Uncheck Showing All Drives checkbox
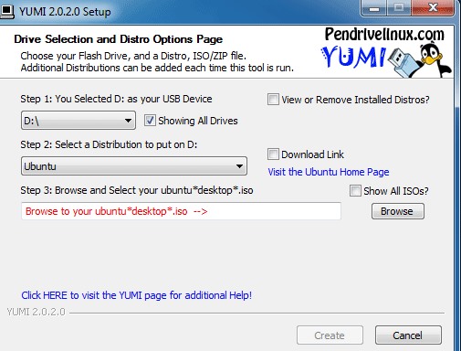Image resolution: width=461 pixels, height=351 pixels. pyautogui.click(x=150, y=121)
